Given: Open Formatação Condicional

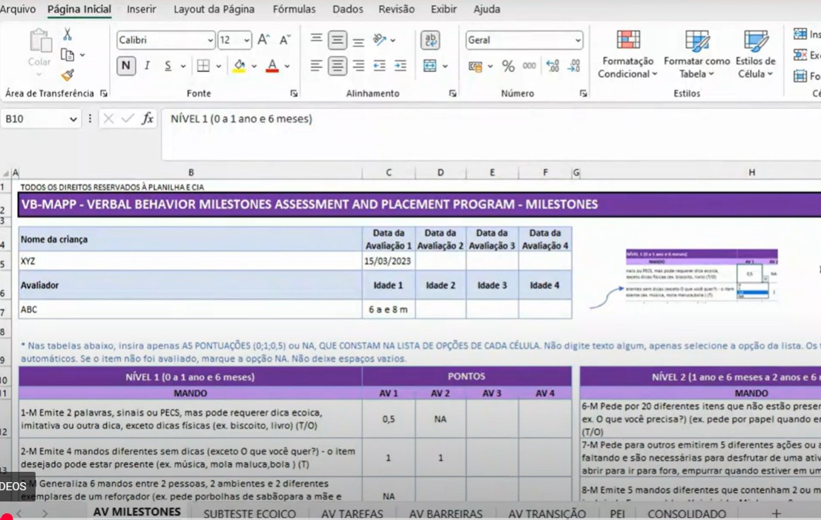Looking at the screenshot, I should (627, 56).
